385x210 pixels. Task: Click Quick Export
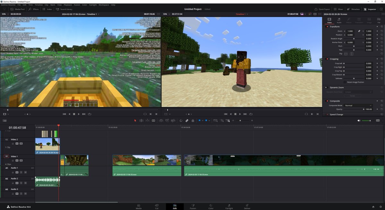pos(322,9)
